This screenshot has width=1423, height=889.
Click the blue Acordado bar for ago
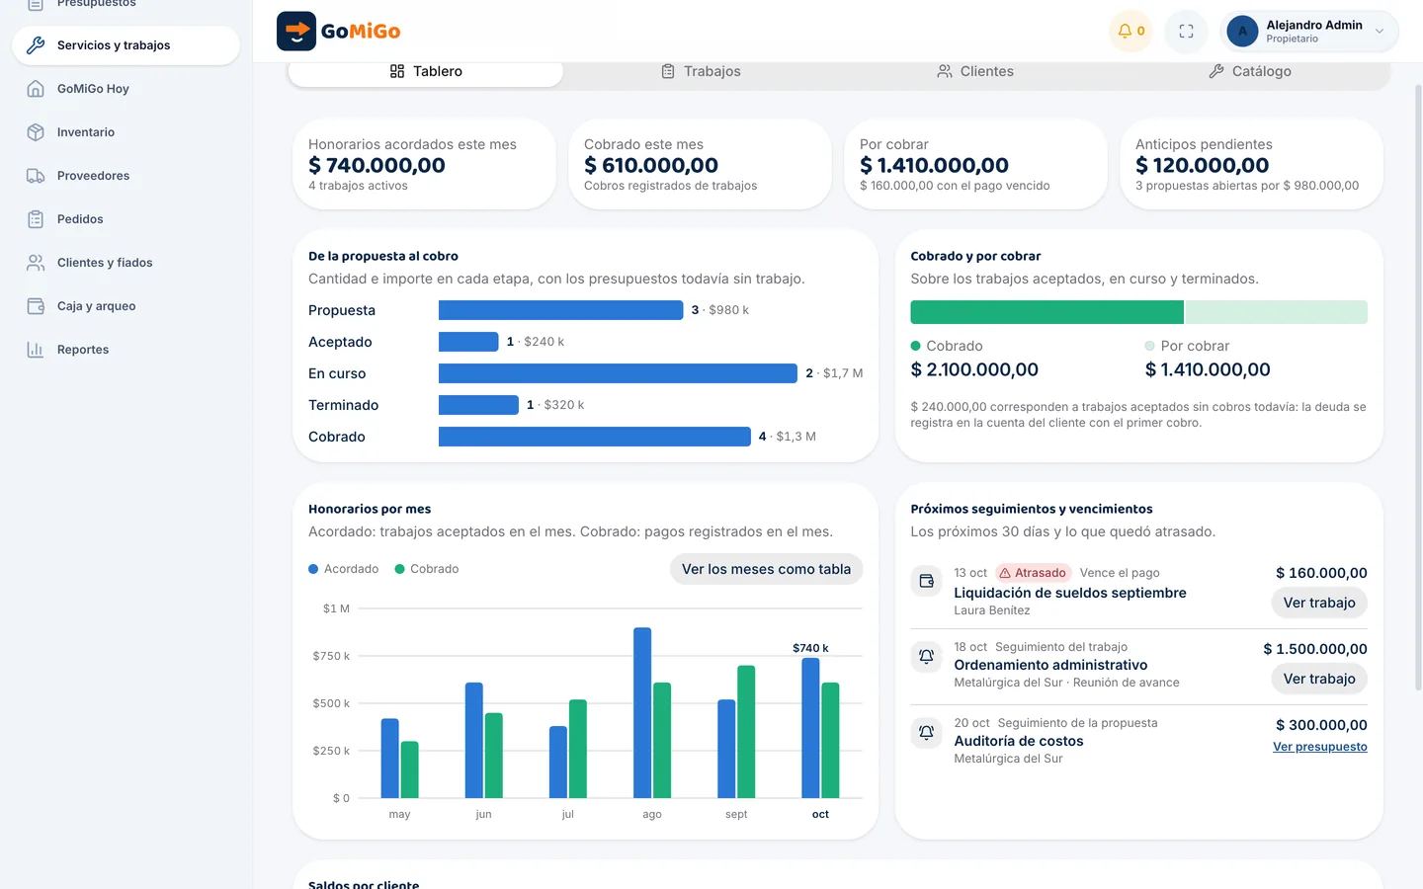tap(642, 713)
